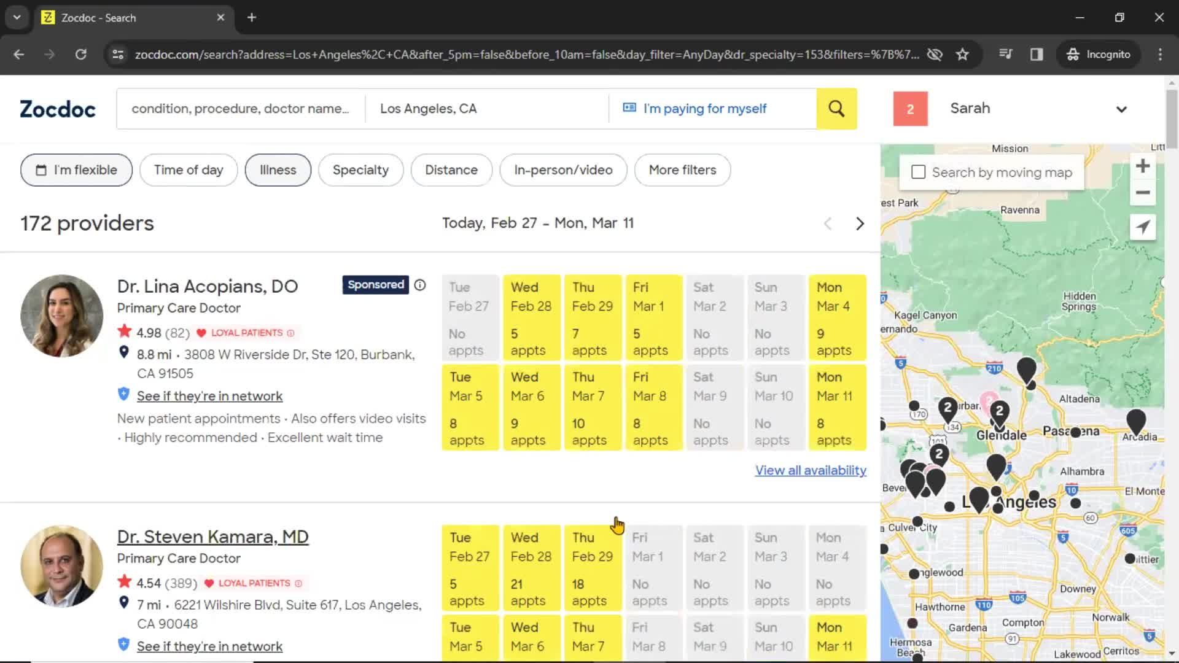Viewport: 1179px width, 663px height.
Task: Go back with browser back arrow
Action: point(19,54)
